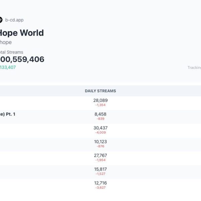Click the Spotify logo icon
The height and width of the screenshot is (201, 201).
pyautogui.click(x=1, y=20)
